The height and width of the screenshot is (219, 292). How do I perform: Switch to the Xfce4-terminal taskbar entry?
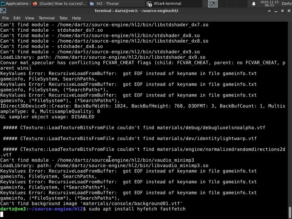tap(174, 3)
